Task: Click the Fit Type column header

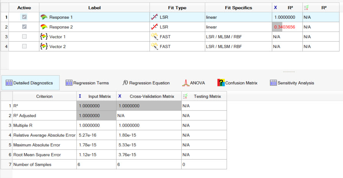Action: [x=177, y=8]
